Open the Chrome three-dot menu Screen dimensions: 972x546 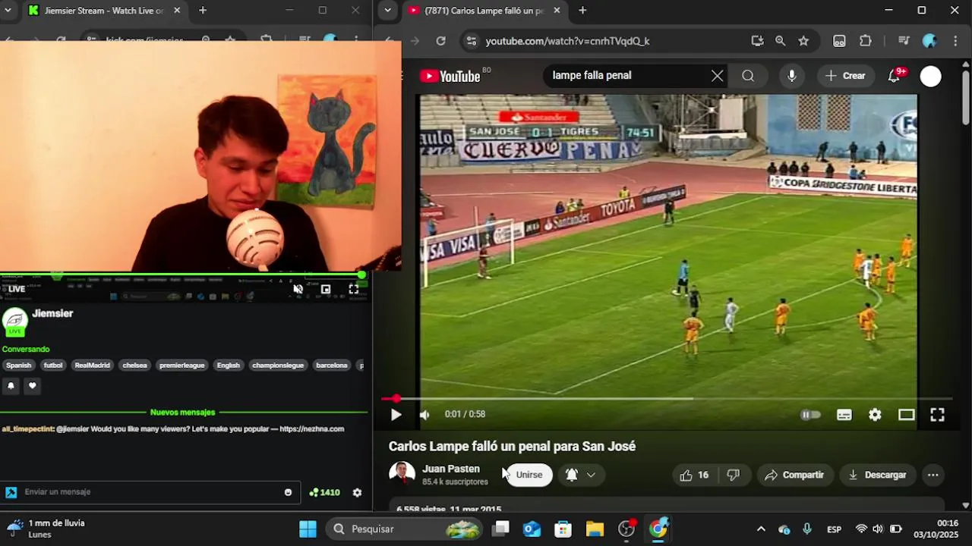coord(956,41)
